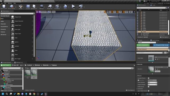This screenshot has width=170, height=96.
Task: Open the Edit menu
Action: 5,3
